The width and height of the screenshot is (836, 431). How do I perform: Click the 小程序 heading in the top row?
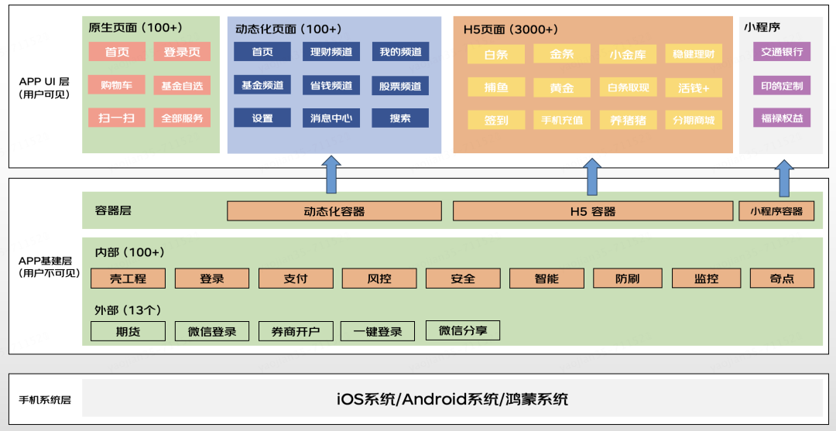pyautogui.click(x=762, y=26)
